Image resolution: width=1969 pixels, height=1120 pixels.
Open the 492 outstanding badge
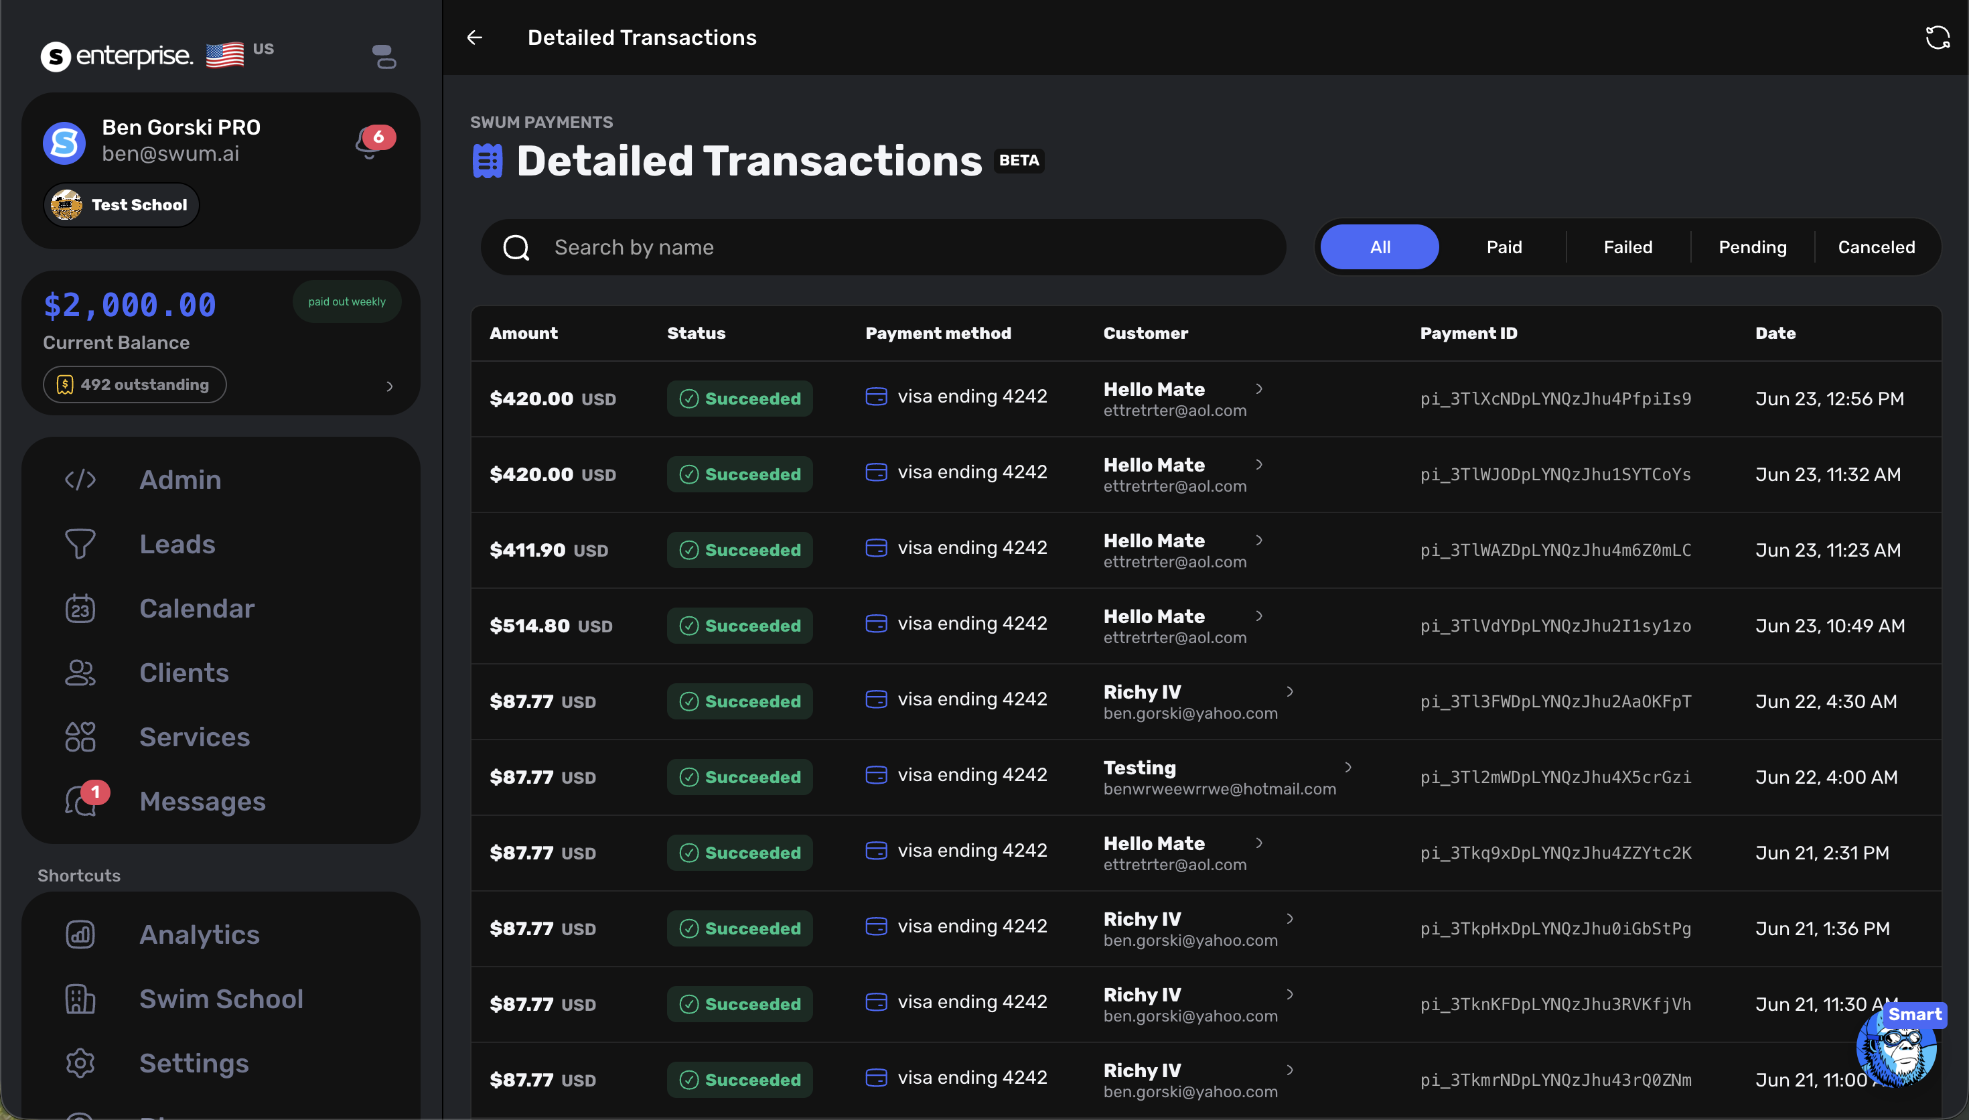click(135, 384)
